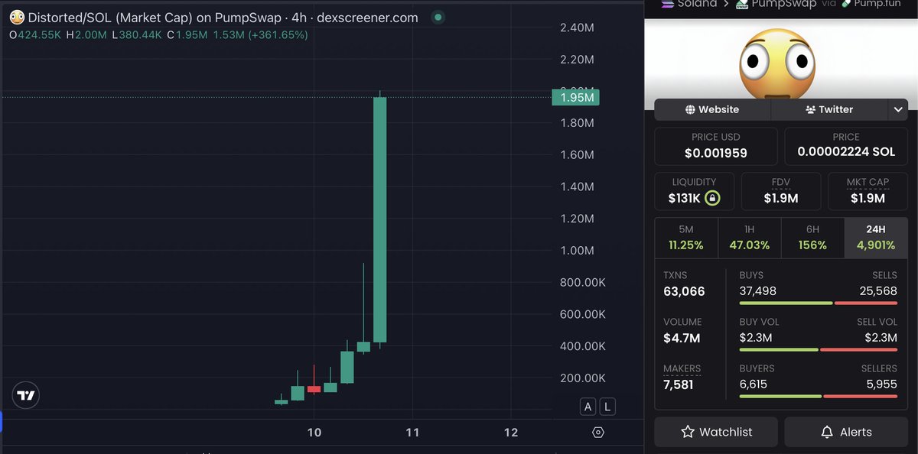The height and width of the screenshot is (454, 918).
Task: Click the TradingView logo icon
Action: point(26,395)
